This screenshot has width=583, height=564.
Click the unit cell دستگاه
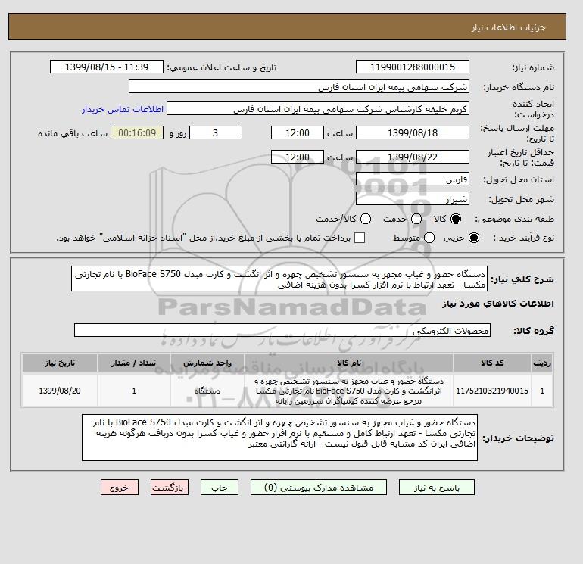[207, 391]
